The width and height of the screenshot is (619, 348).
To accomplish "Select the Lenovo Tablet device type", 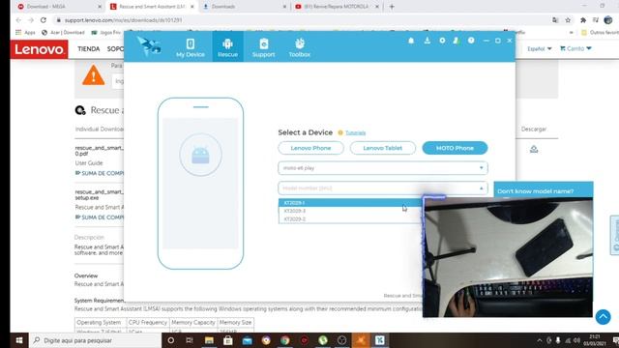I will pyautogui.click(x=383, y=148).
